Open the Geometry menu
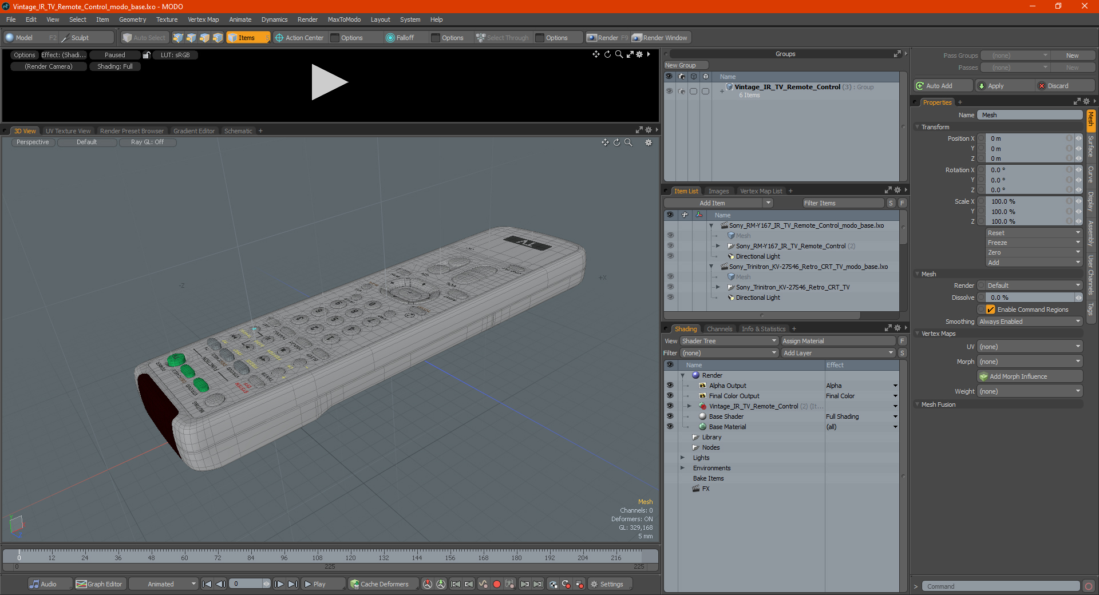This screenshot has width=1099, height=595. (132, 19)
